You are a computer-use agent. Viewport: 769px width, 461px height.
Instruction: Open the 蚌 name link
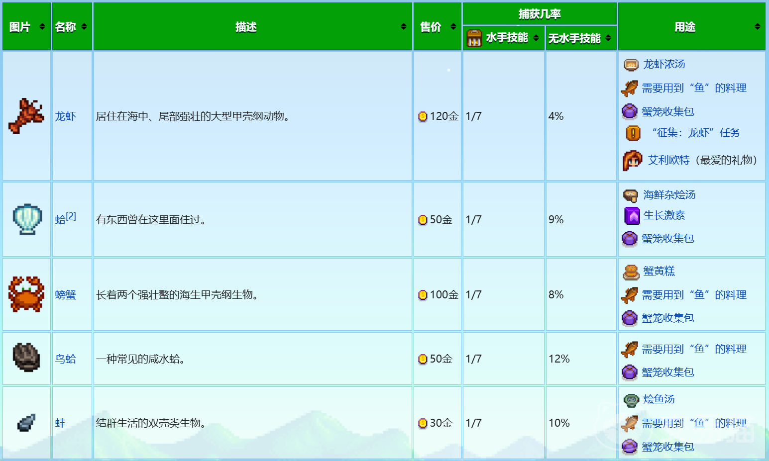(x=60, y=423)
